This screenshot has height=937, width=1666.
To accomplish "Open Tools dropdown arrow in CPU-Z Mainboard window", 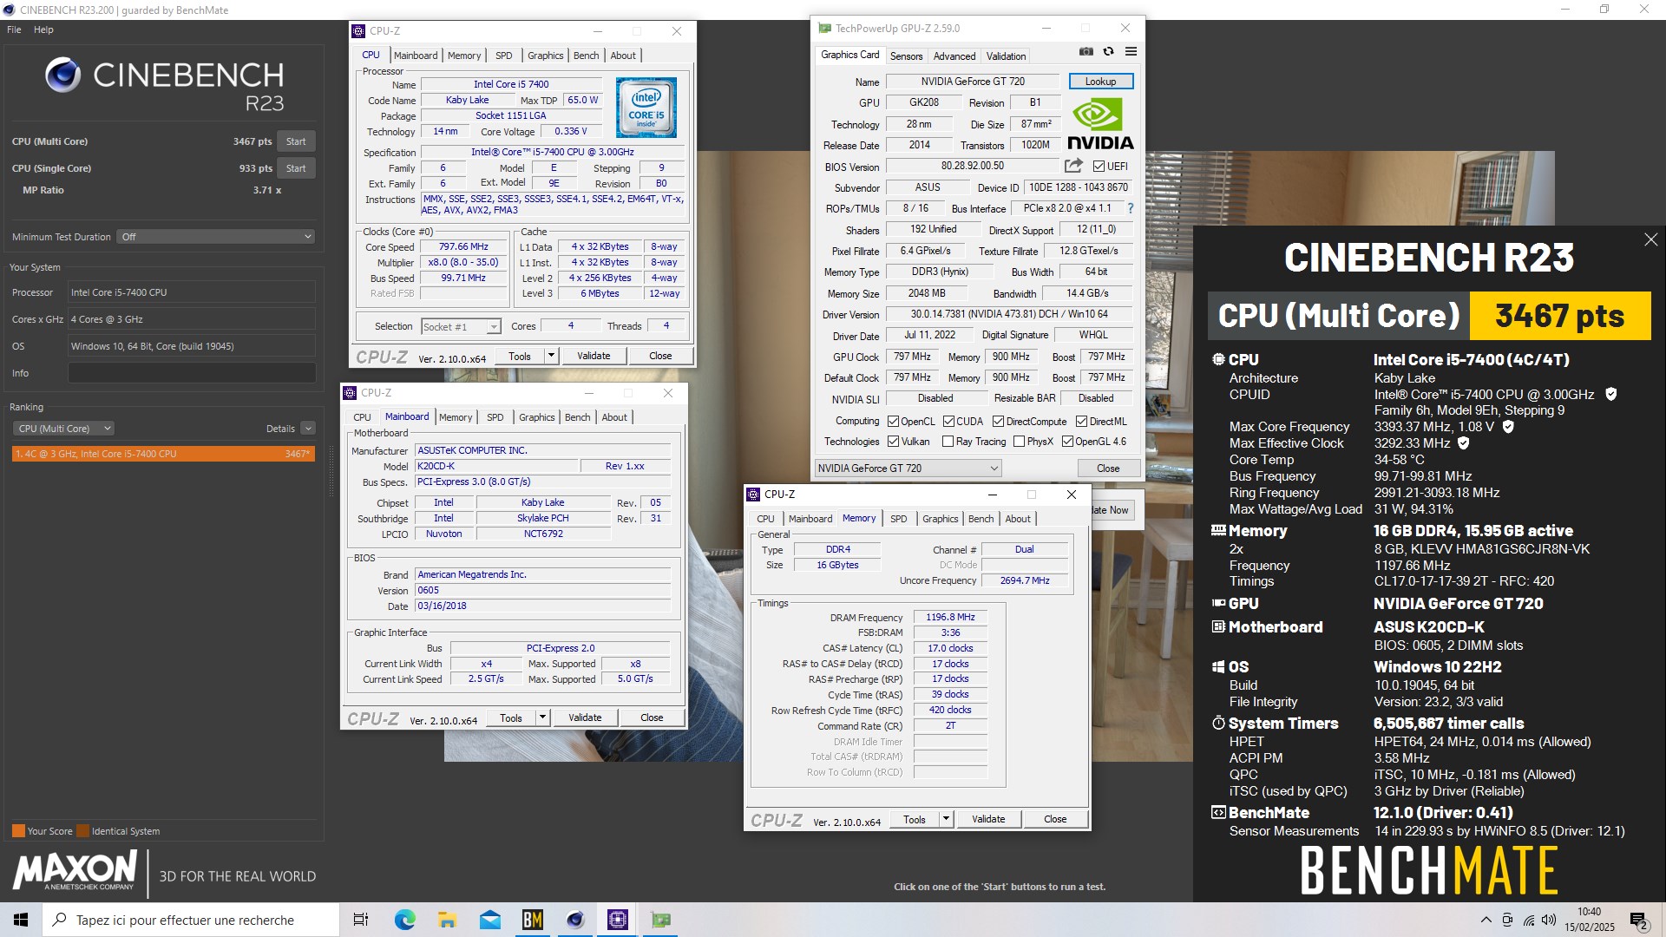I will 541,717.
